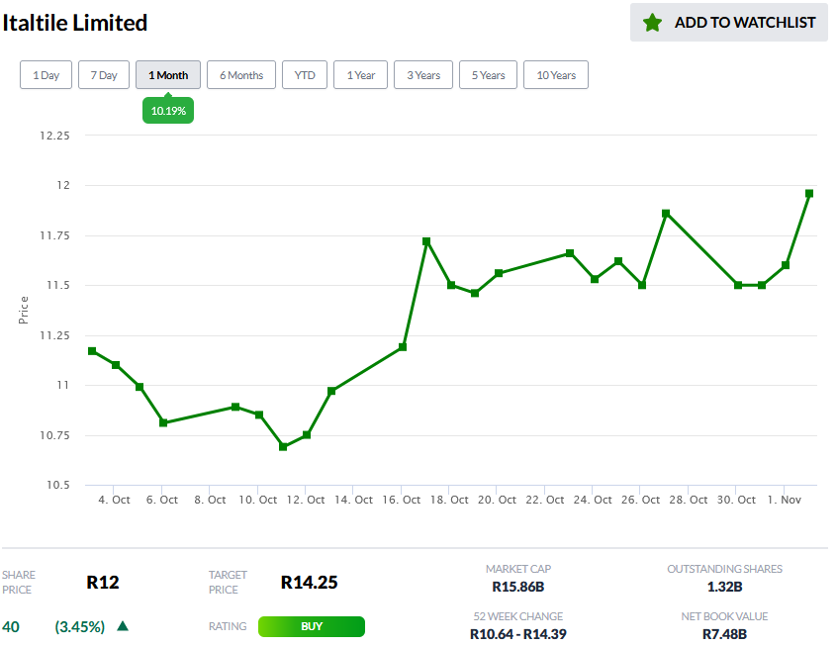This screenshot has height=646, width=837.
Task: Click the data point at 16 Oct
Action: click(x=403, y=347)
